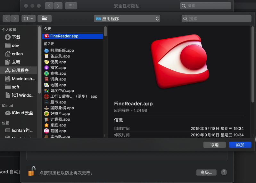256x183 pixels.
Task: Click 修改时间 row in info
Action: pos(179,135)
